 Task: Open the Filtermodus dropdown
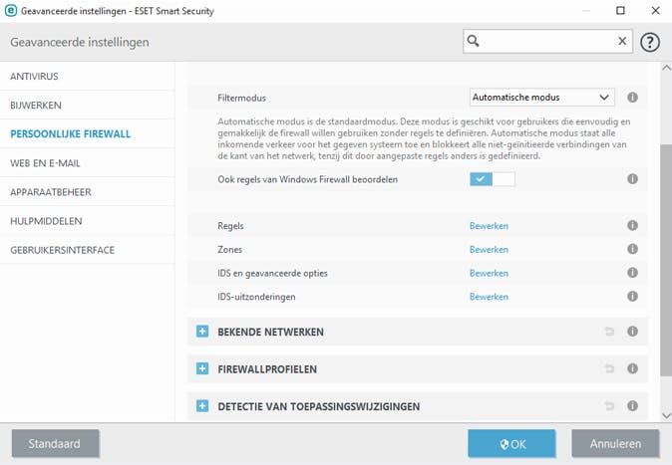541,98
